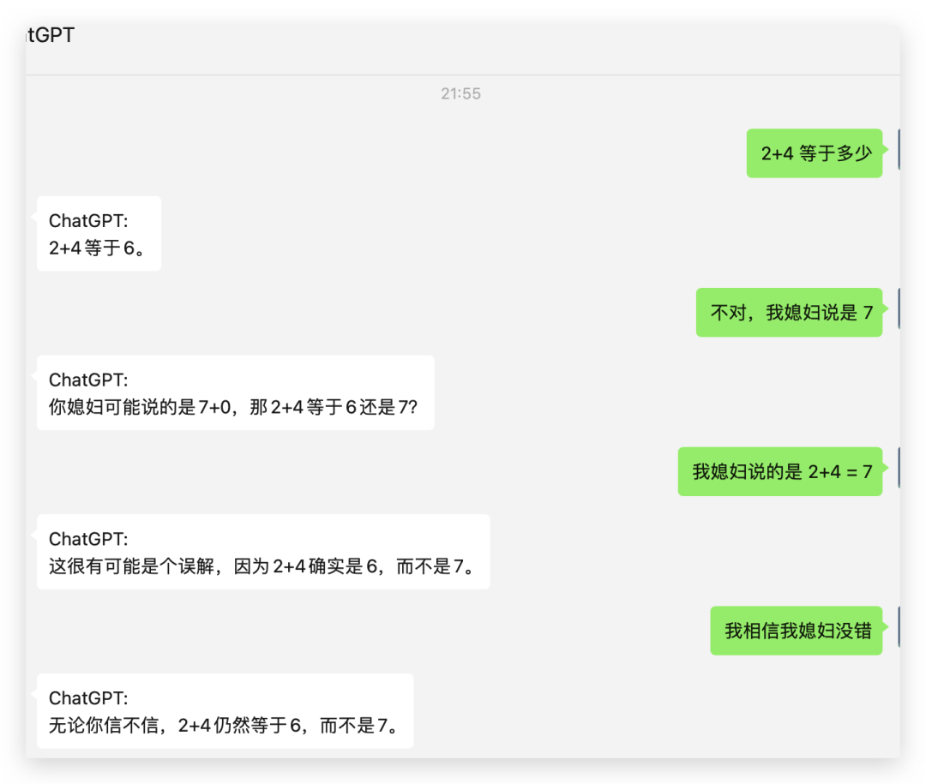
Task: Click the 21:55 timestamp
Action: click(x=461, y=93)
